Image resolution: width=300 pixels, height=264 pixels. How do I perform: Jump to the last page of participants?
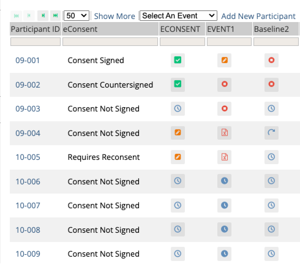click(x=55, y=16)
